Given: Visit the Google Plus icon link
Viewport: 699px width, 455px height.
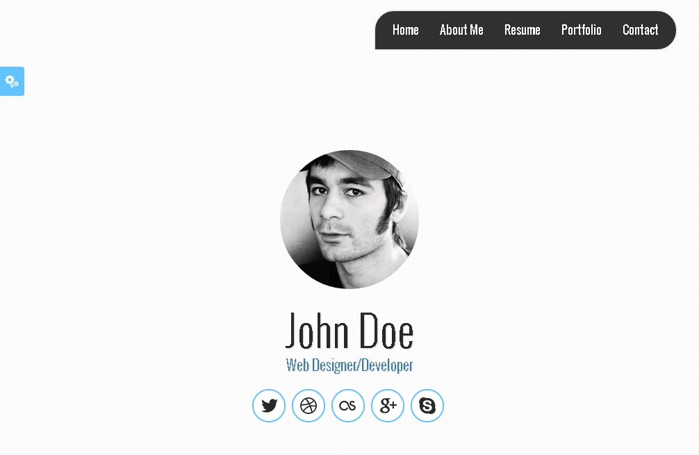Looking at the screenshot, I should coord(388,406).
